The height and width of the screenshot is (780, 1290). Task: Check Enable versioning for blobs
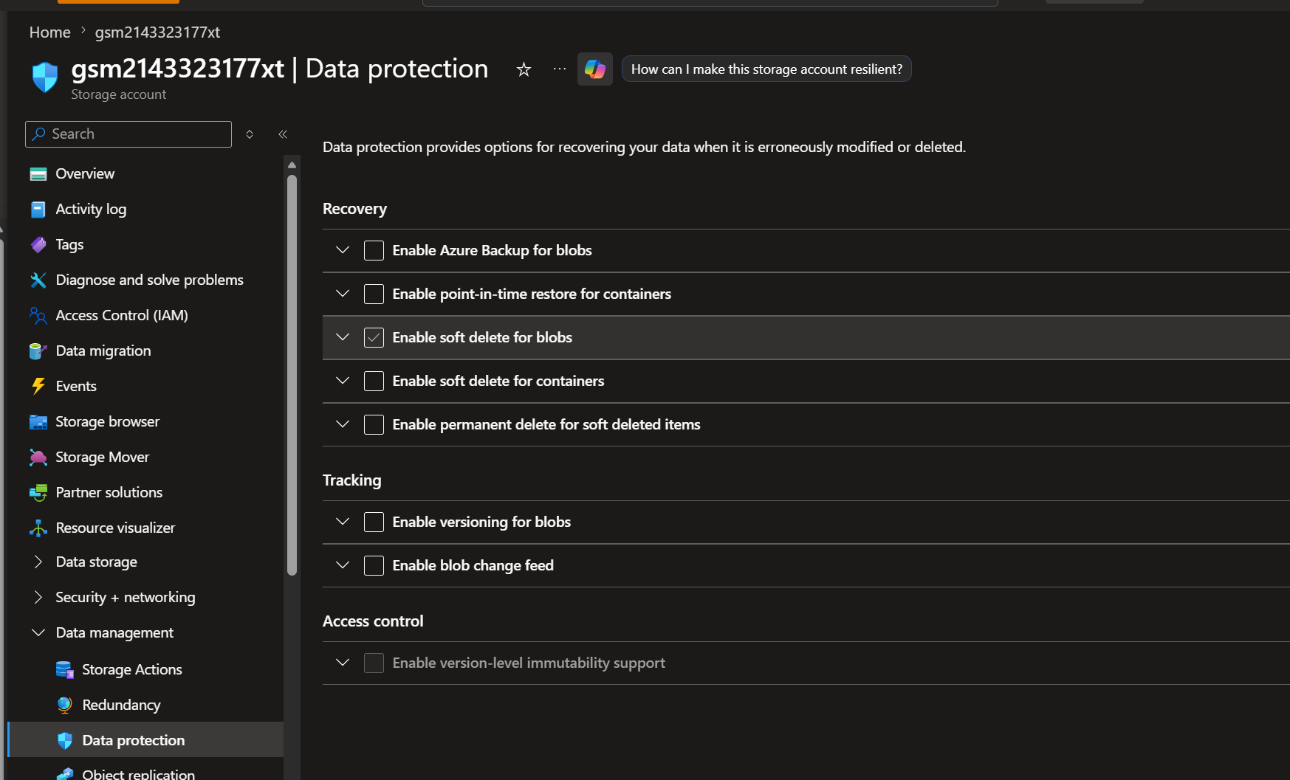pyautogui.click(x=374, y=522)
